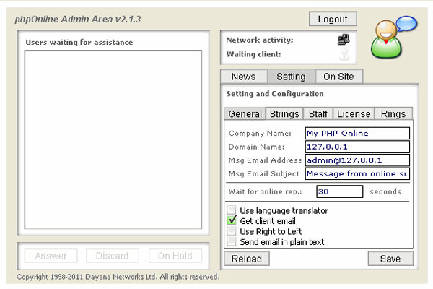
Task: Edit the Msg Email Address field
Action: point(357,160)
